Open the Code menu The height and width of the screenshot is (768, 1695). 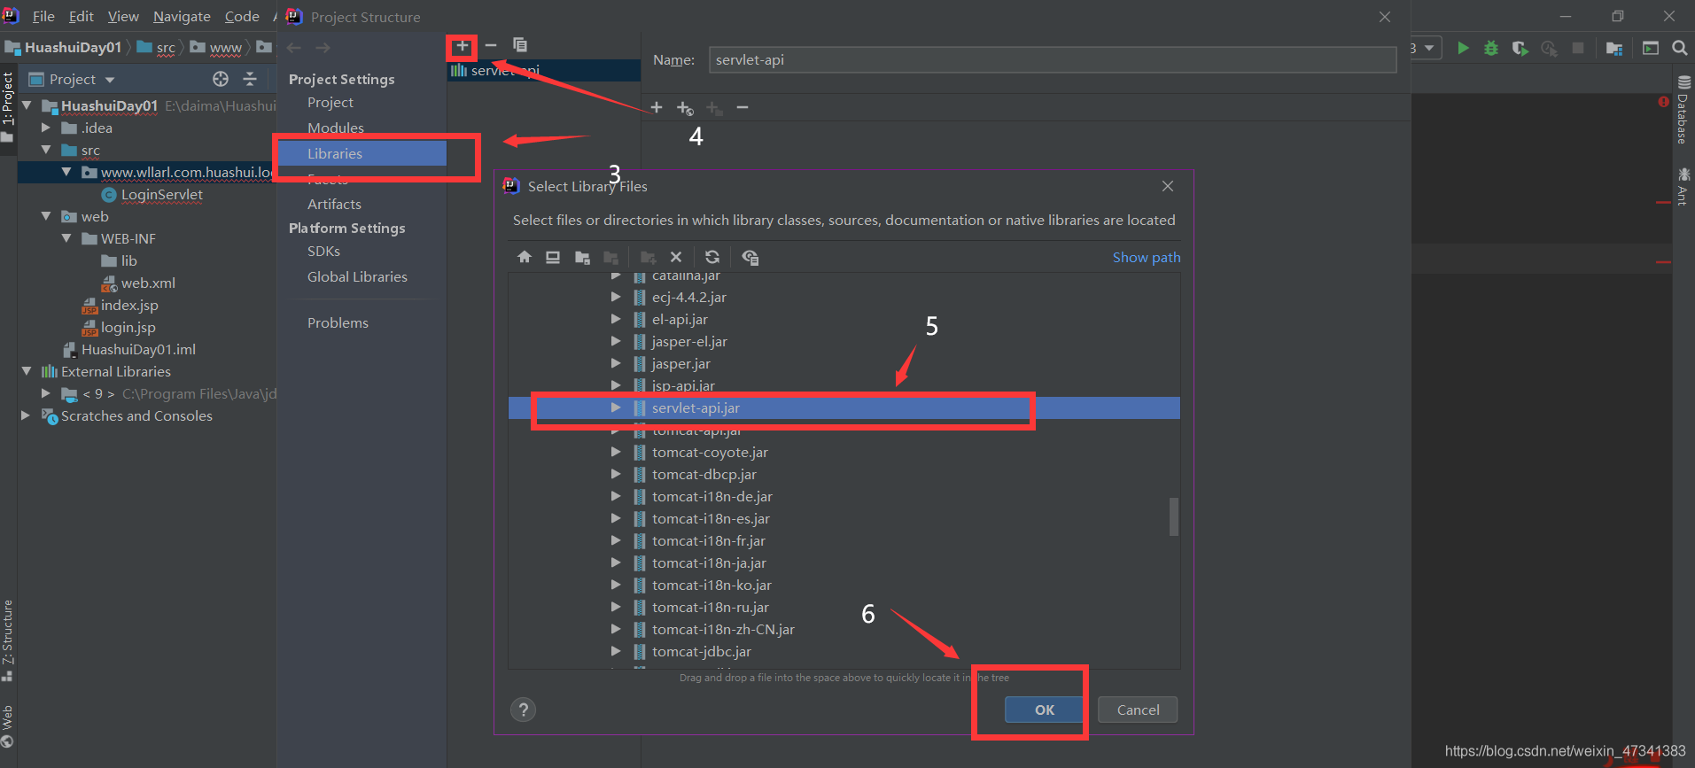[x=242, y=16]
